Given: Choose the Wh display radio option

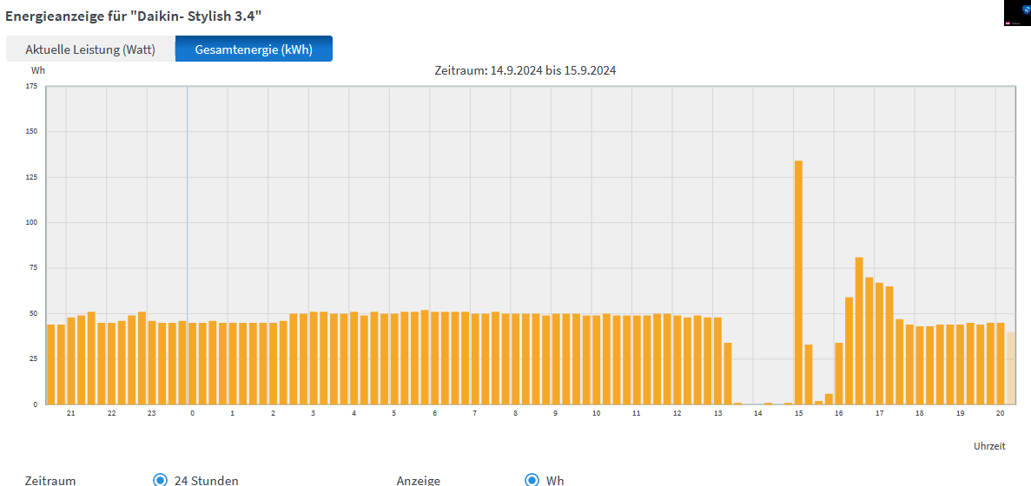Looking at the screenshot, I should tap(532, 480).
